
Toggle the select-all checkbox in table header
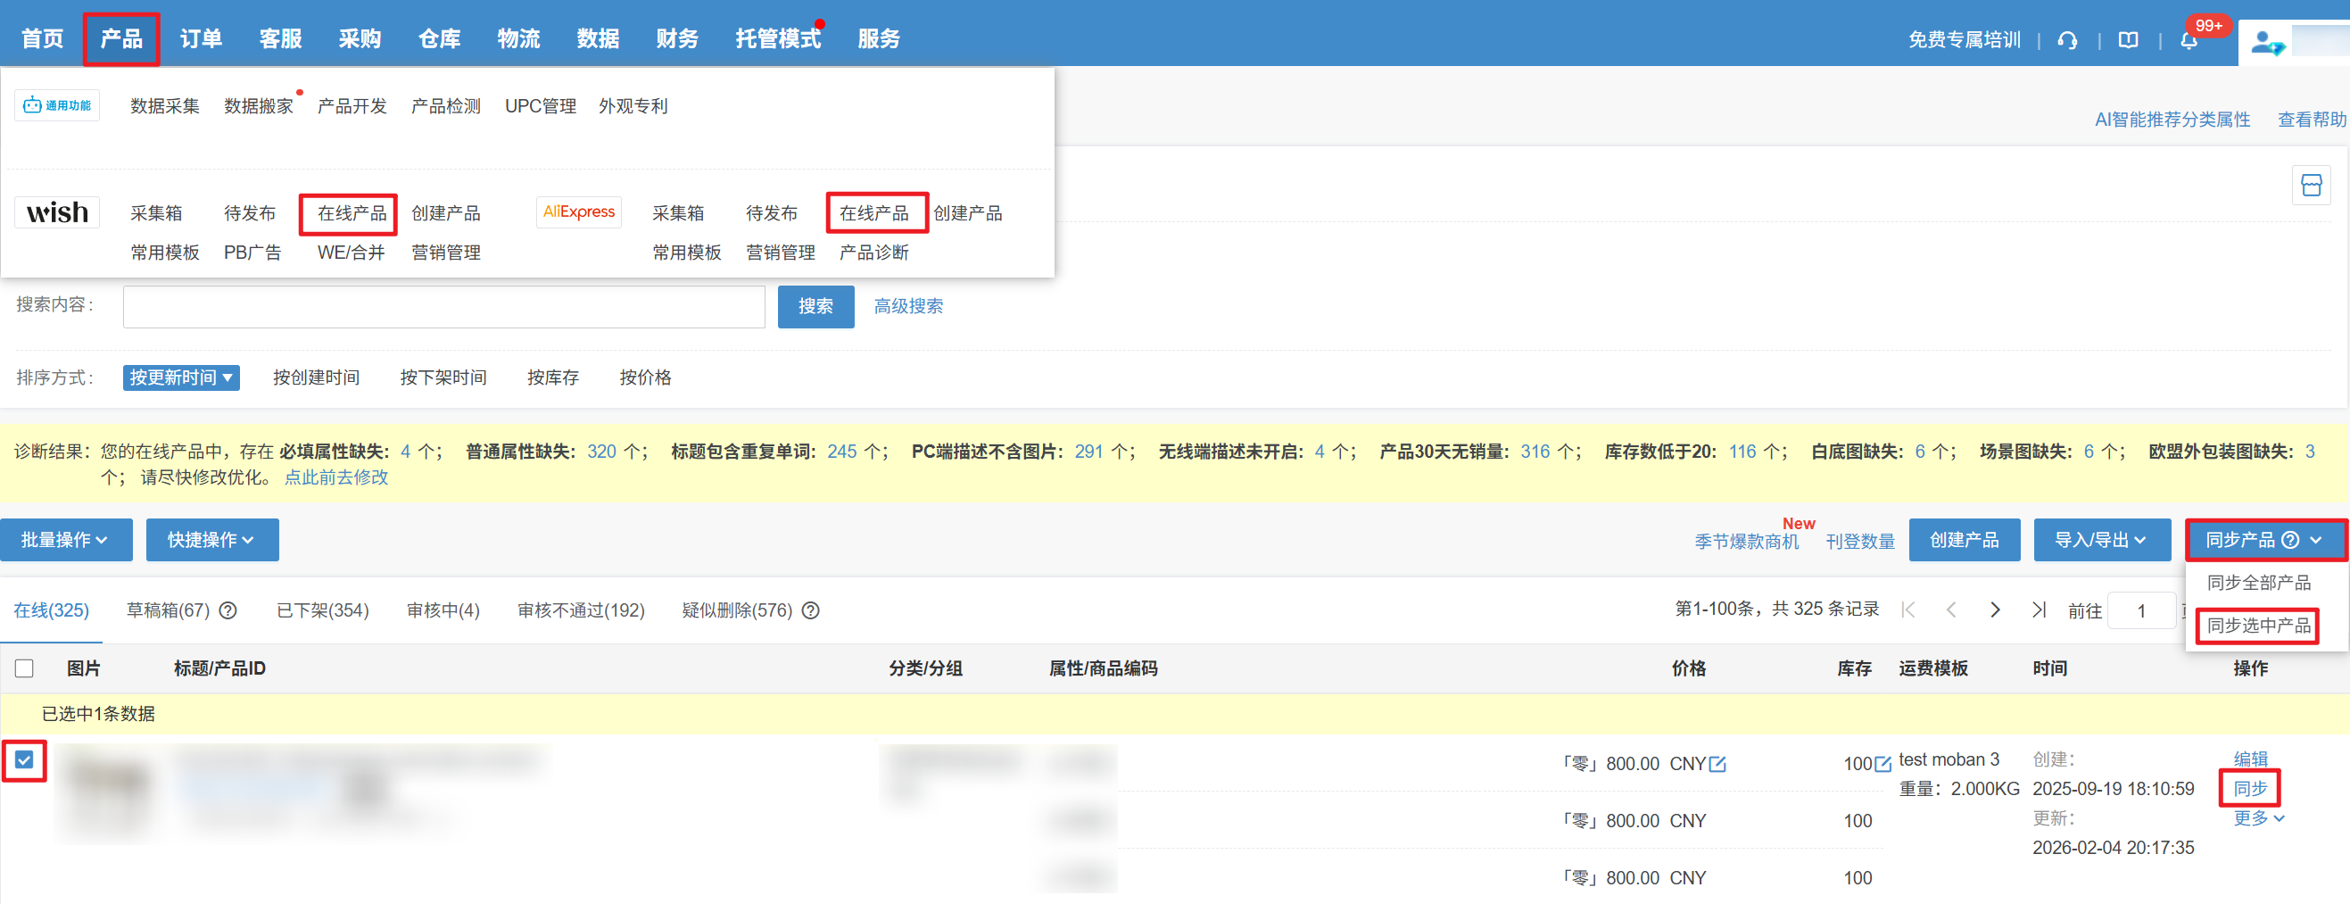click(25, 668)
